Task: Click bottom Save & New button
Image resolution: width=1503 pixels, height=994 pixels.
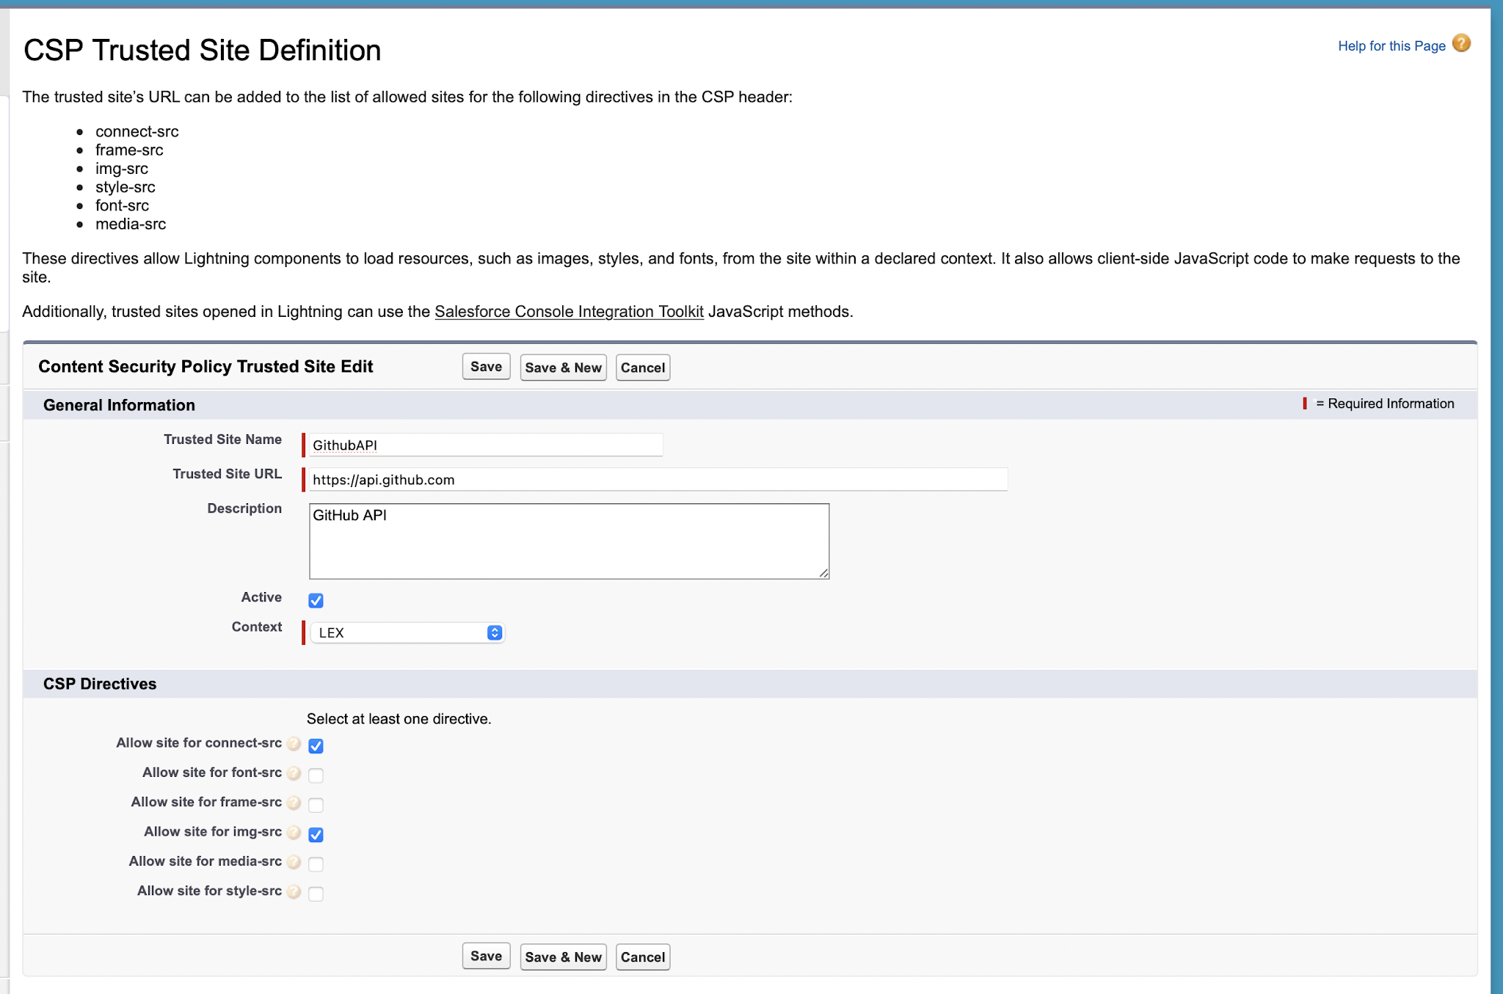Action: [x=563, y=957]
